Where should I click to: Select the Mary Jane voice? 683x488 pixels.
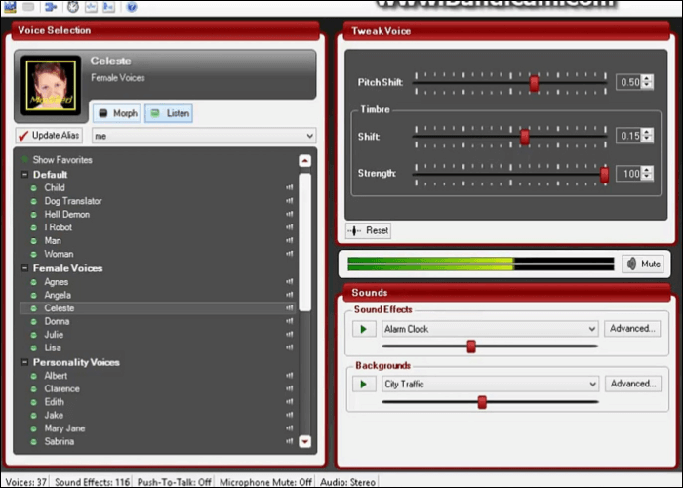pyautogui.click(x=158, y=428)
